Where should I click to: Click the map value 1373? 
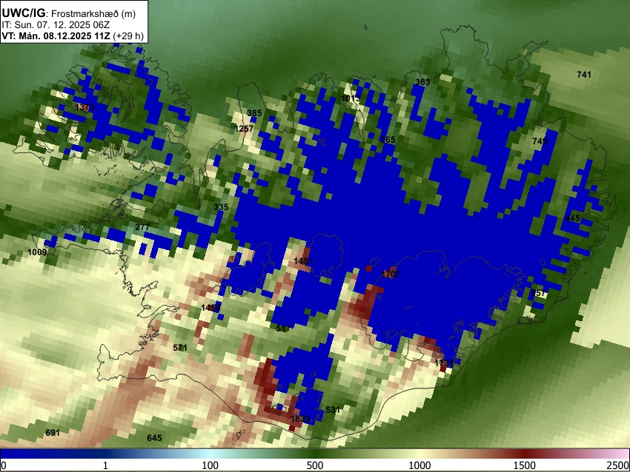pyautogui.click(x=84, y=107)
